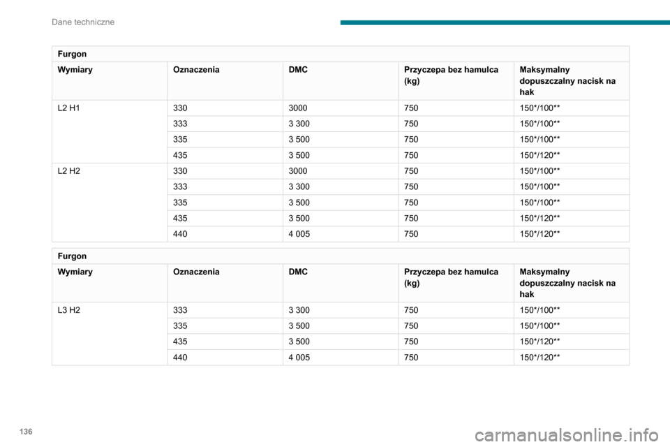Click the 333 designation in the L3 H2 section

click(181, 310)
